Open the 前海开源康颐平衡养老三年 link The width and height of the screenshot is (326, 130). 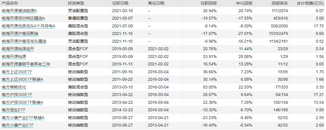(26, 64)
